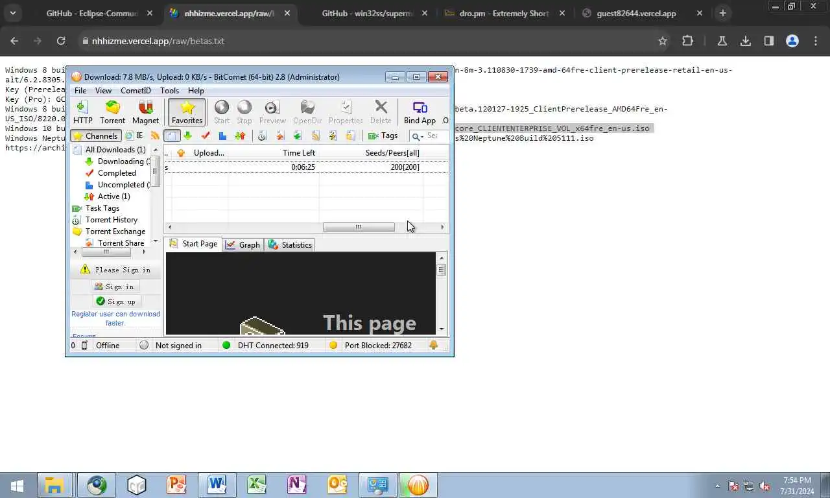Click the Stop task button

pyautogui.click(x=244, y=112)
